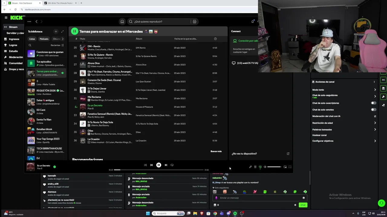This screenshot has width=387, height=217.
Task: Click Buscar más under the track list
Action: 216,151
